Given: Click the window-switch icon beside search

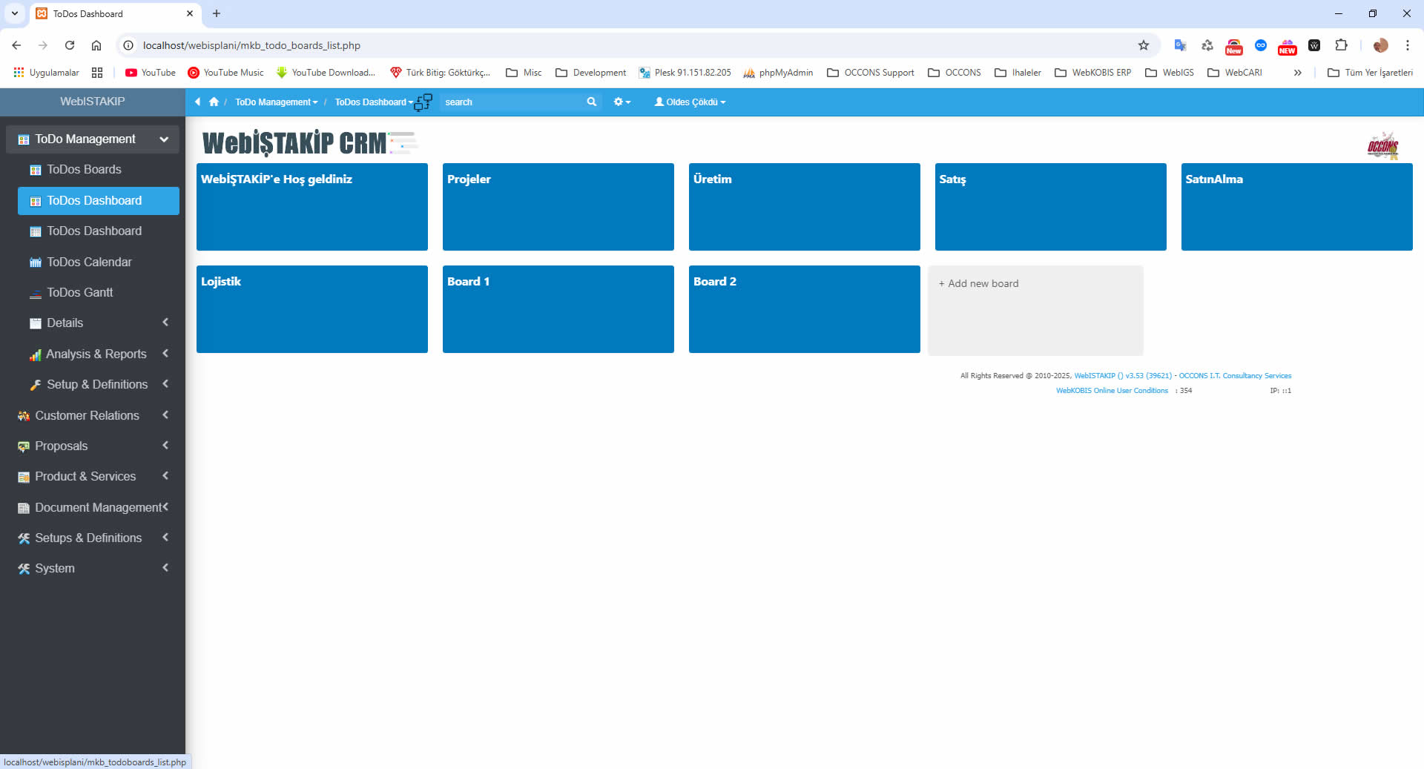Looking at the screenshot, I should point(423,102).
